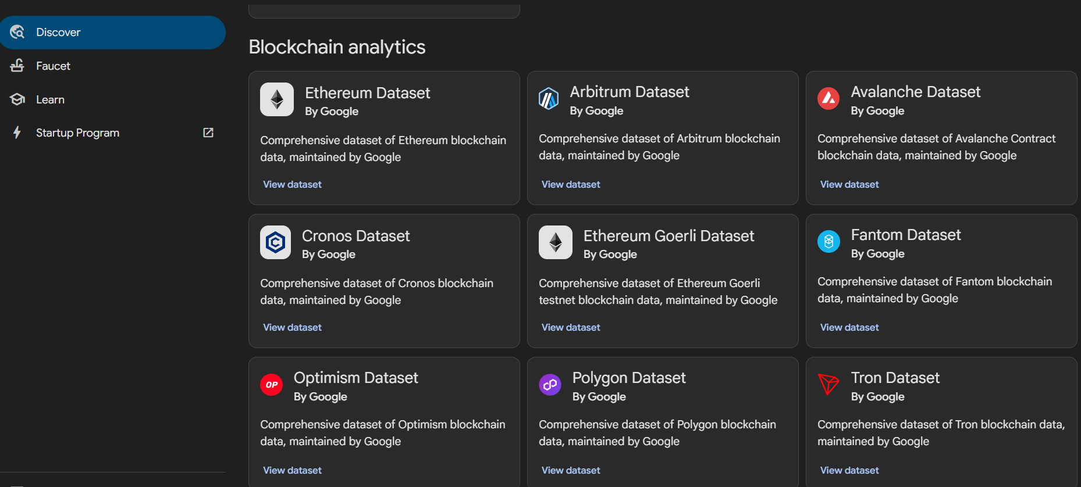The height and width of the screenshot is (487, 1081).
Task: View dataset for Optimism Dataset
Action: (292, 470)
